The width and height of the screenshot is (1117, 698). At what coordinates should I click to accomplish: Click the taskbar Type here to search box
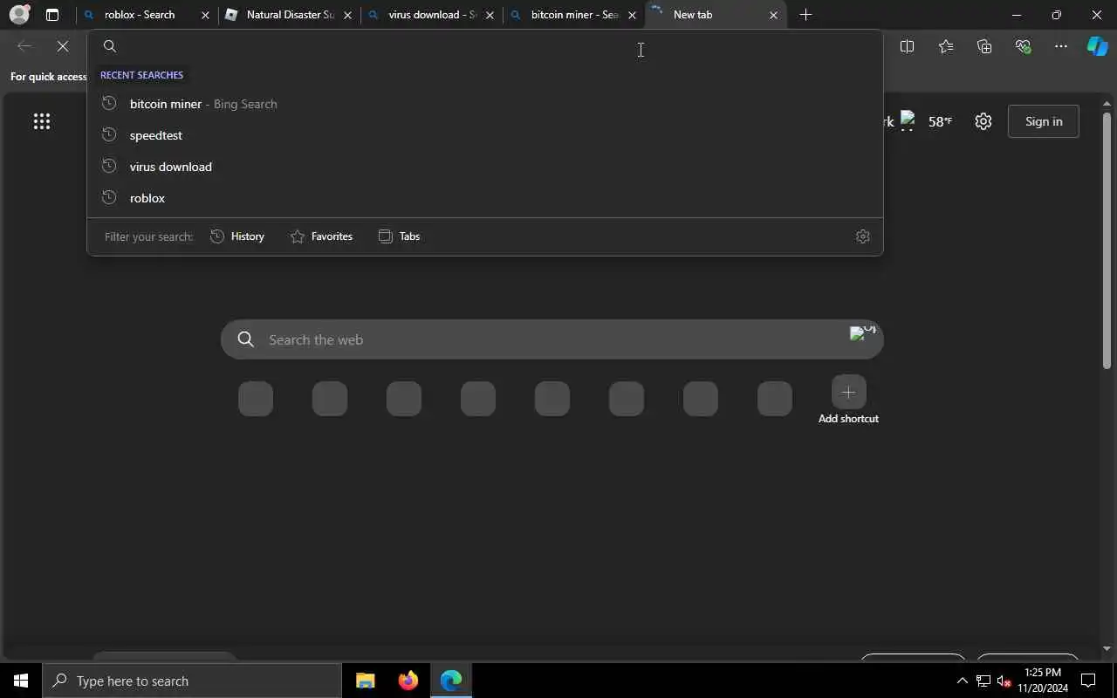pyautogui.click(x=192, y=681)
